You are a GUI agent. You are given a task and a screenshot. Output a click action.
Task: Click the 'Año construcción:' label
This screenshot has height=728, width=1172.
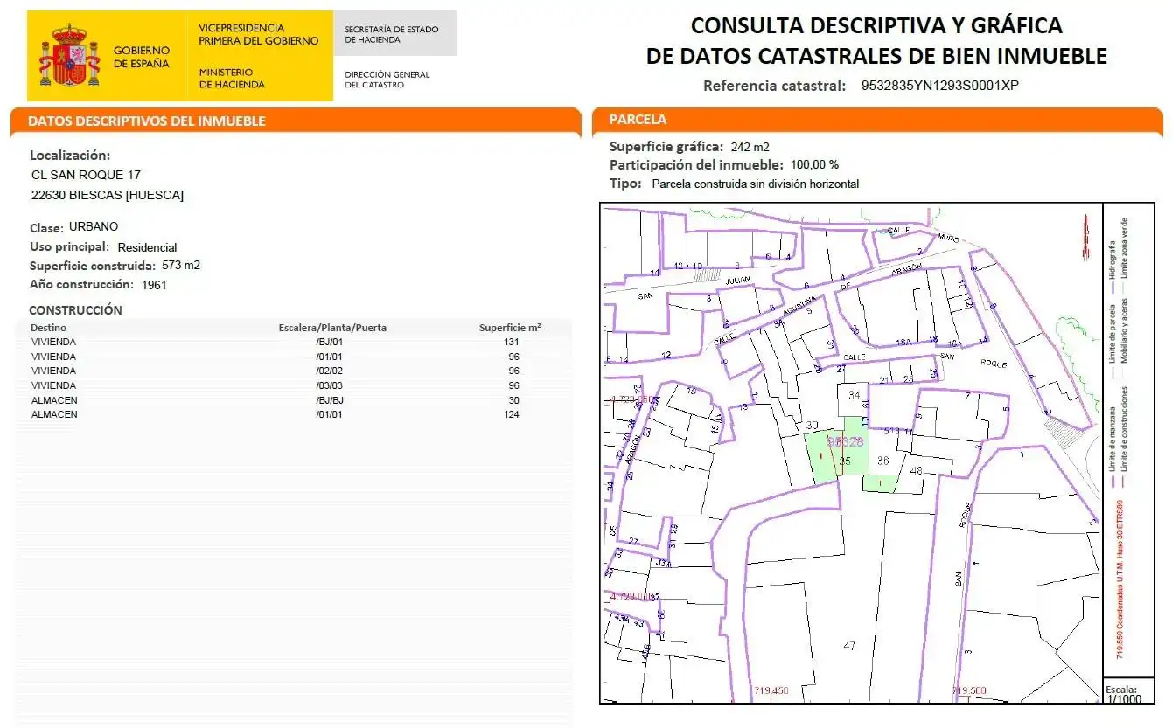pyautogui.click(x=81, y=285)
